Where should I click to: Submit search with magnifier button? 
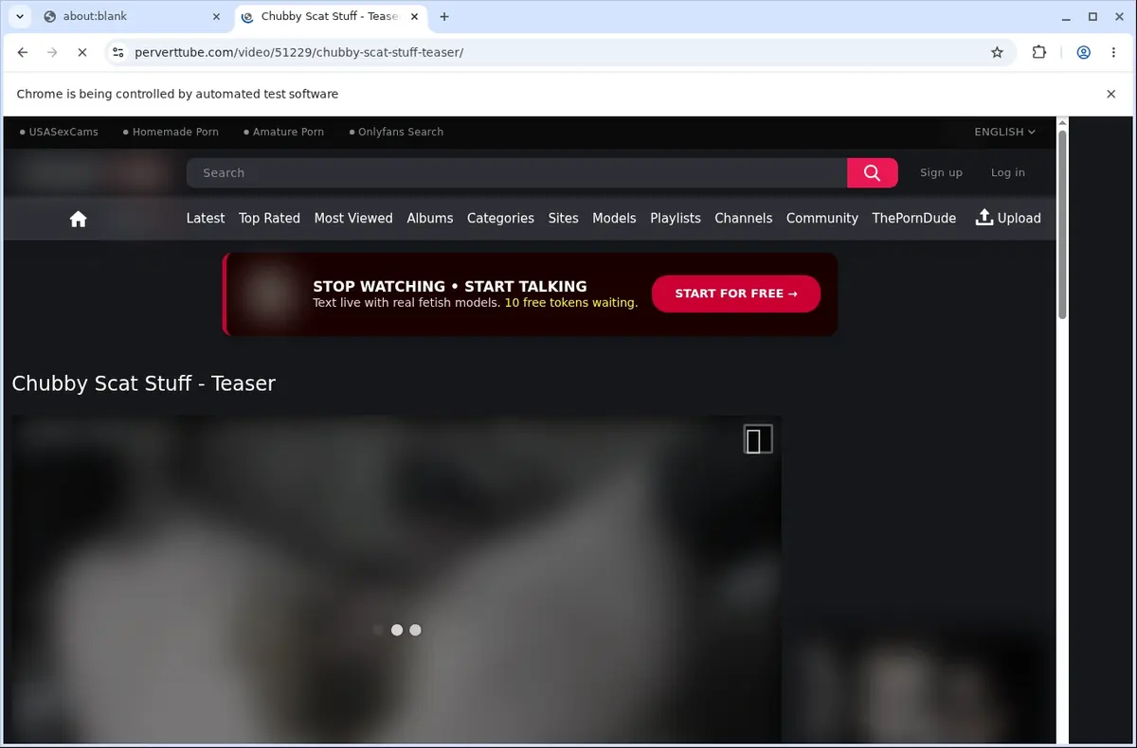[872, 172]
